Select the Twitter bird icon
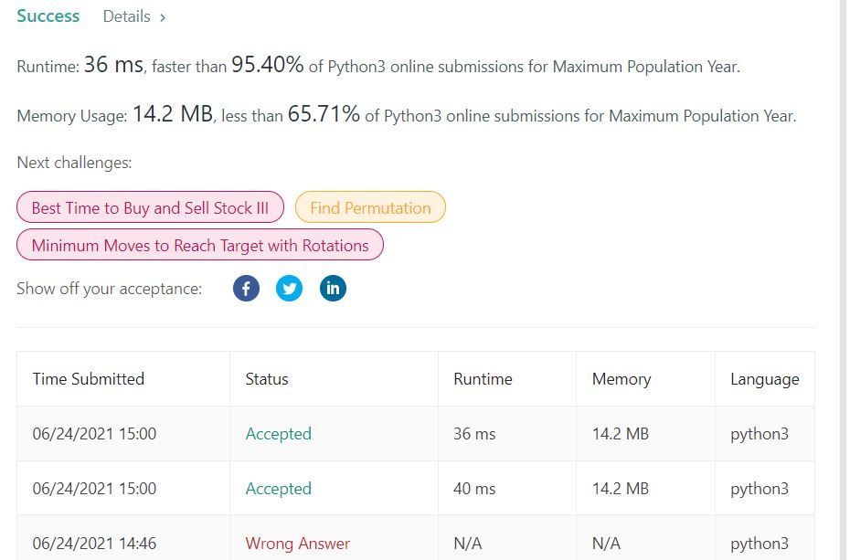Image resolution: width=850 pixels, height=560 pixels. (x=289, y=288)
